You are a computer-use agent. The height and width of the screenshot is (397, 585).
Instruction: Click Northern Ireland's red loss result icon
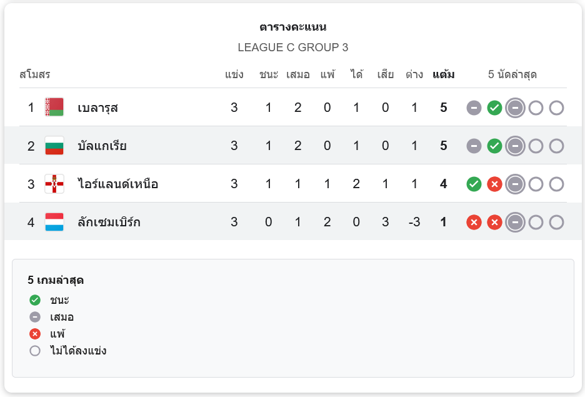click(494, 184)
